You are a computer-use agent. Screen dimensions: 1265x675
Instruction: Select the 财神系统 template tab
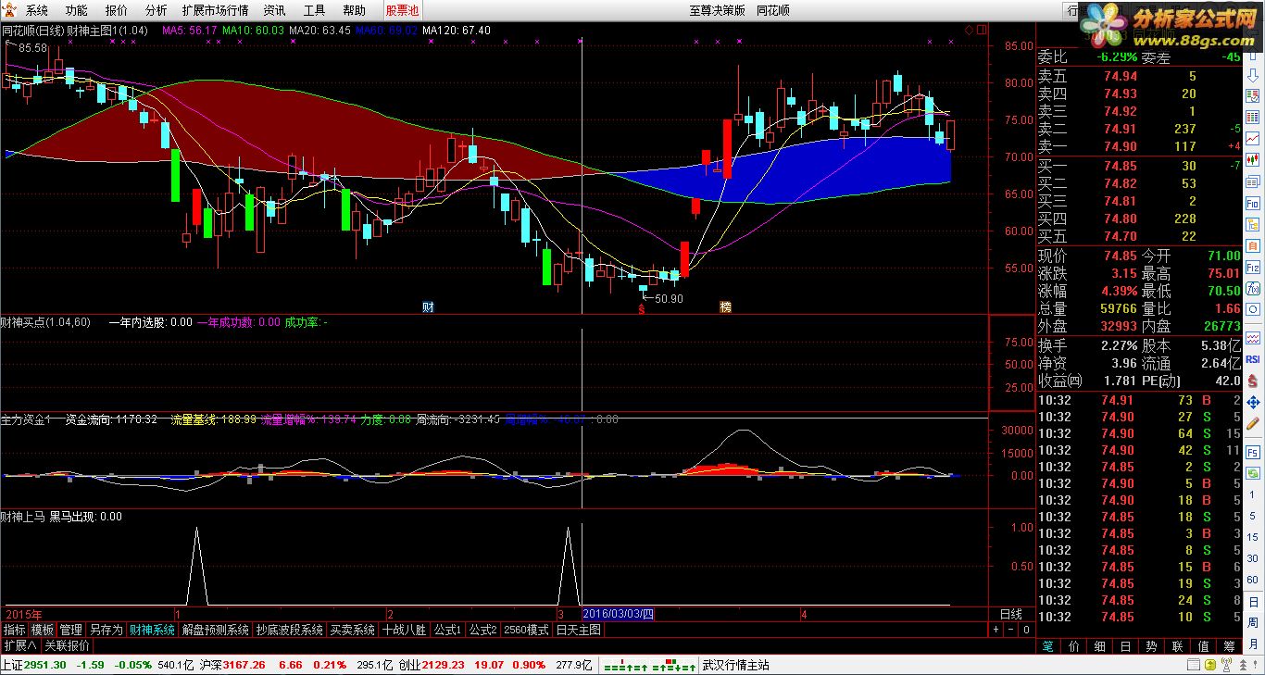pos(152,630)
